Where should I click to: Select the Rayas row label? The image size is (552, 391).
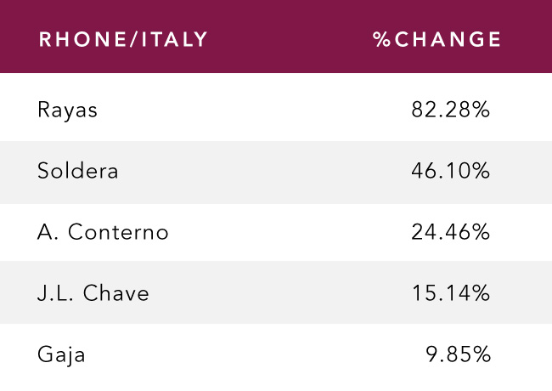click(67, 110)
